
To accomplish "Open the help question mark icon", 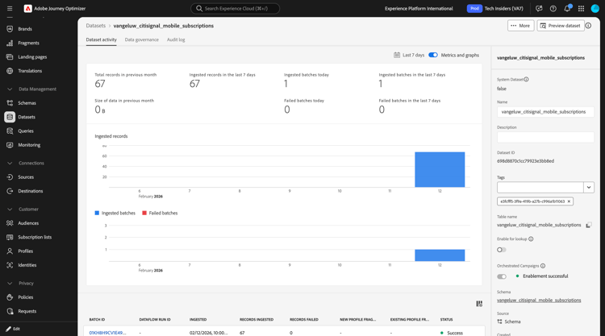I will pyautogui.click(x=553, y=9).
